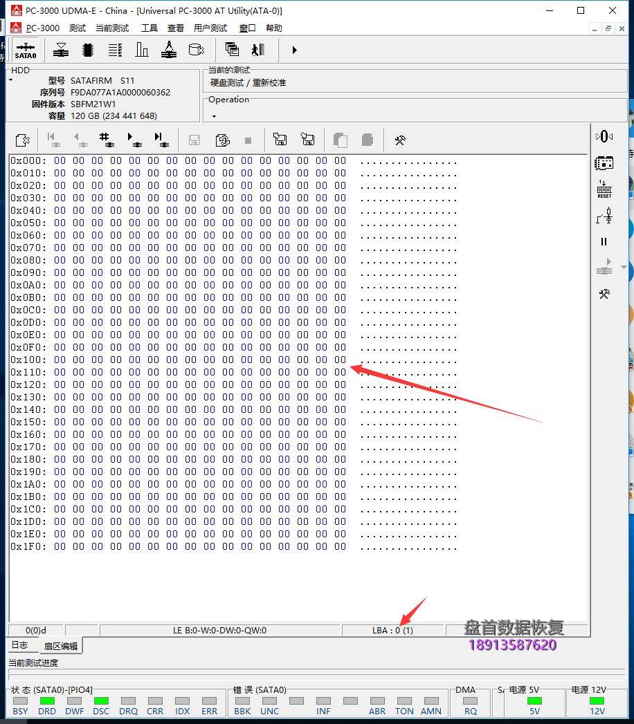Open the sector editor settings wrench icon
Screen dimensions: 634x724
click(400, 140)
